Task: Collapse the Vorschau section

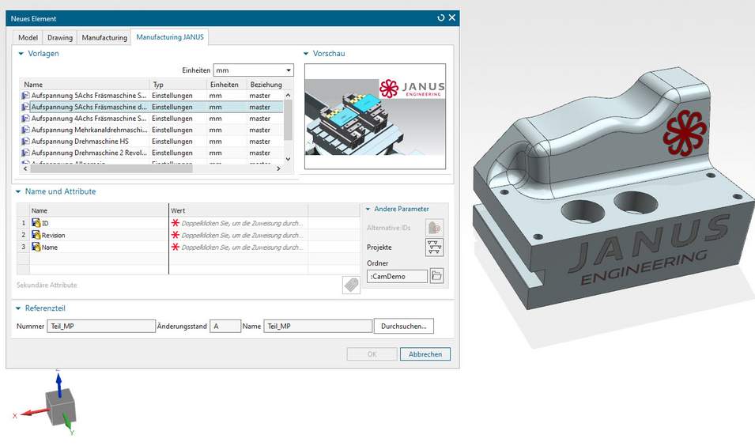Action: pyautogui.click(x=306, y=54)
